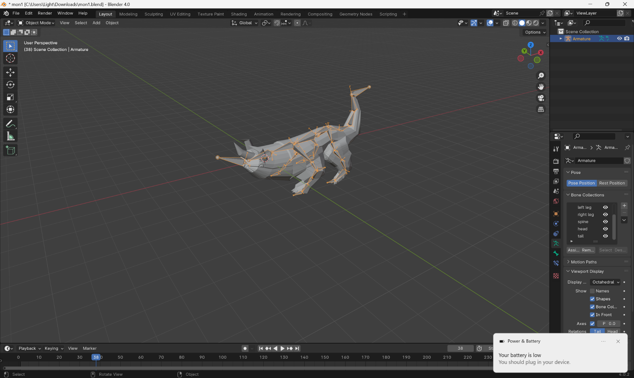Switch orthographic/perspective view grid icon
Image resolution: width=634 pixels, height=378 pixels.
coord(541,109)
